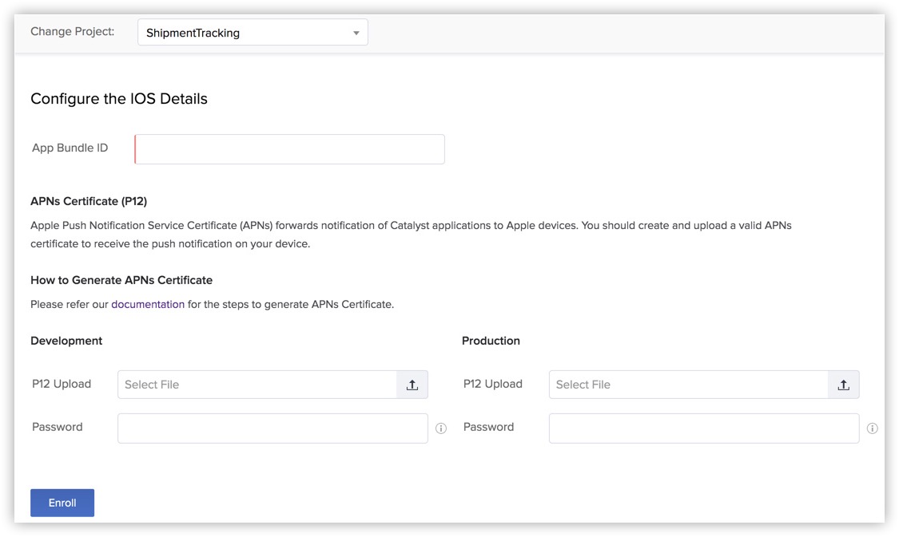
Task: Click the Development P12 Upload label
Action: (62, 384)
